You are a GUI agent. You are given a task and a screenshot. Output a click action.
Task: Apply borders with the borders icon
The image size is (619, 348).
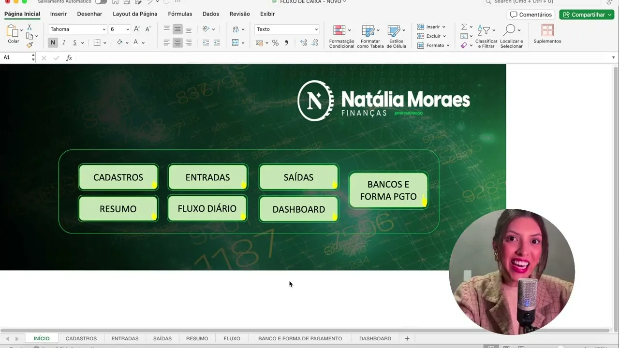(x=97, y=43)
